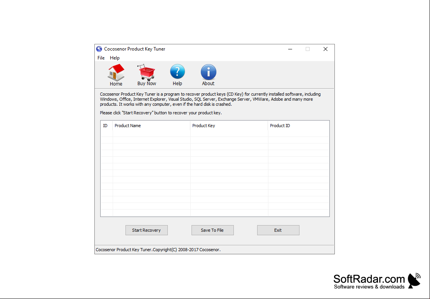Open the Buy Now shopping cart icon
This screenshot has height=299, width=430.
coord(146,72)
